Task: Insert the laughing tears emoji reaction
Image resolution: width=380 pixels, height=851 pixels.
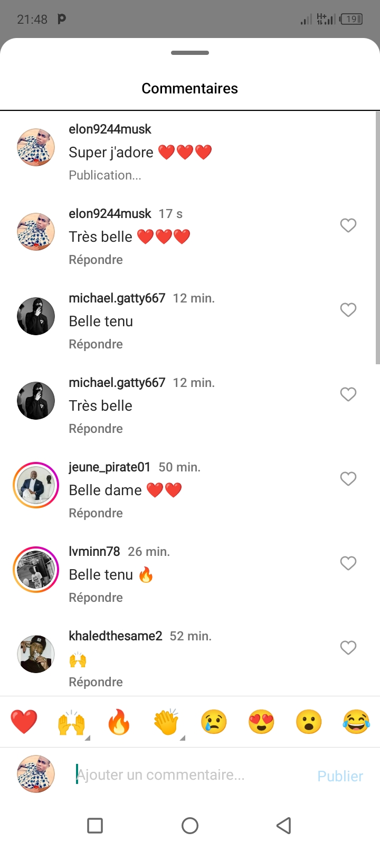Action: (x=356, y=722)
